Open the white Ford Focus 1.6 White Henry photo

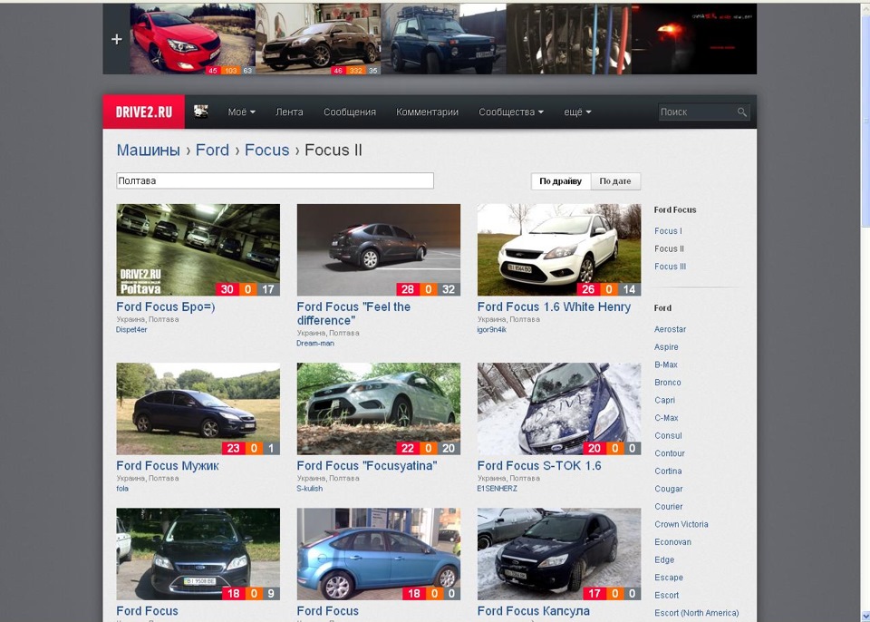559,250
